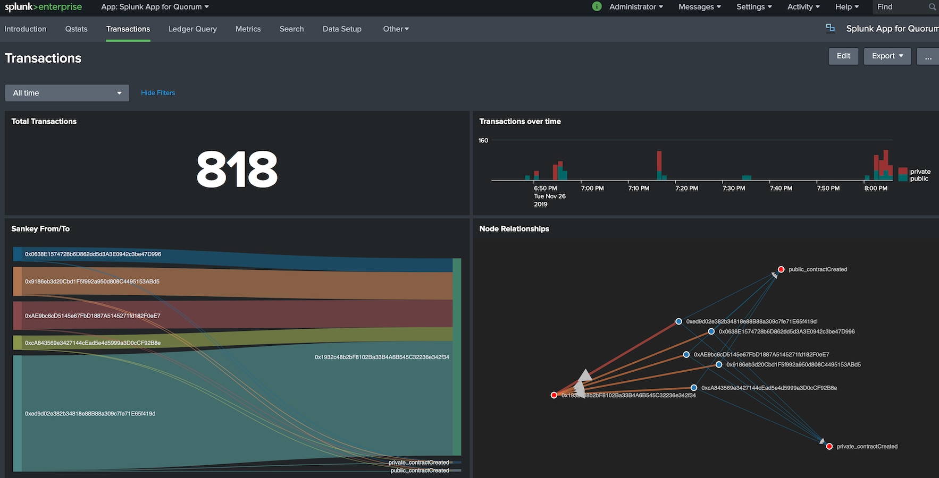
Task: Go to the Data Setup tab
Action: pyautogui.click(x=342, y=29)
